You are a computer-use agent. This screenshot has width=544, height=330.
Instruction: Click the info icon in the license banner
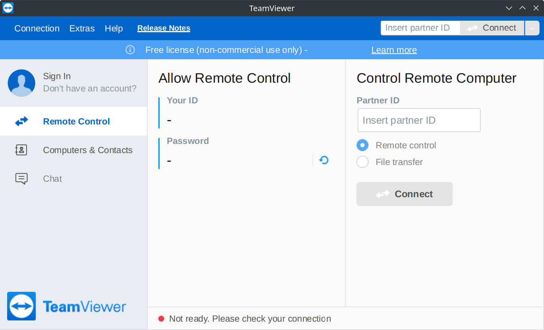pyautogui.click(x=130, y=50)
